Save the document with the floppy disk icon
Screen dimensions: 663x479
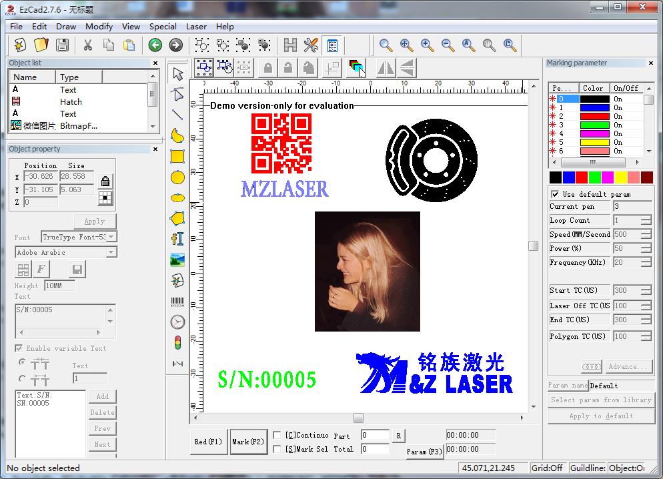pos(62,45)
